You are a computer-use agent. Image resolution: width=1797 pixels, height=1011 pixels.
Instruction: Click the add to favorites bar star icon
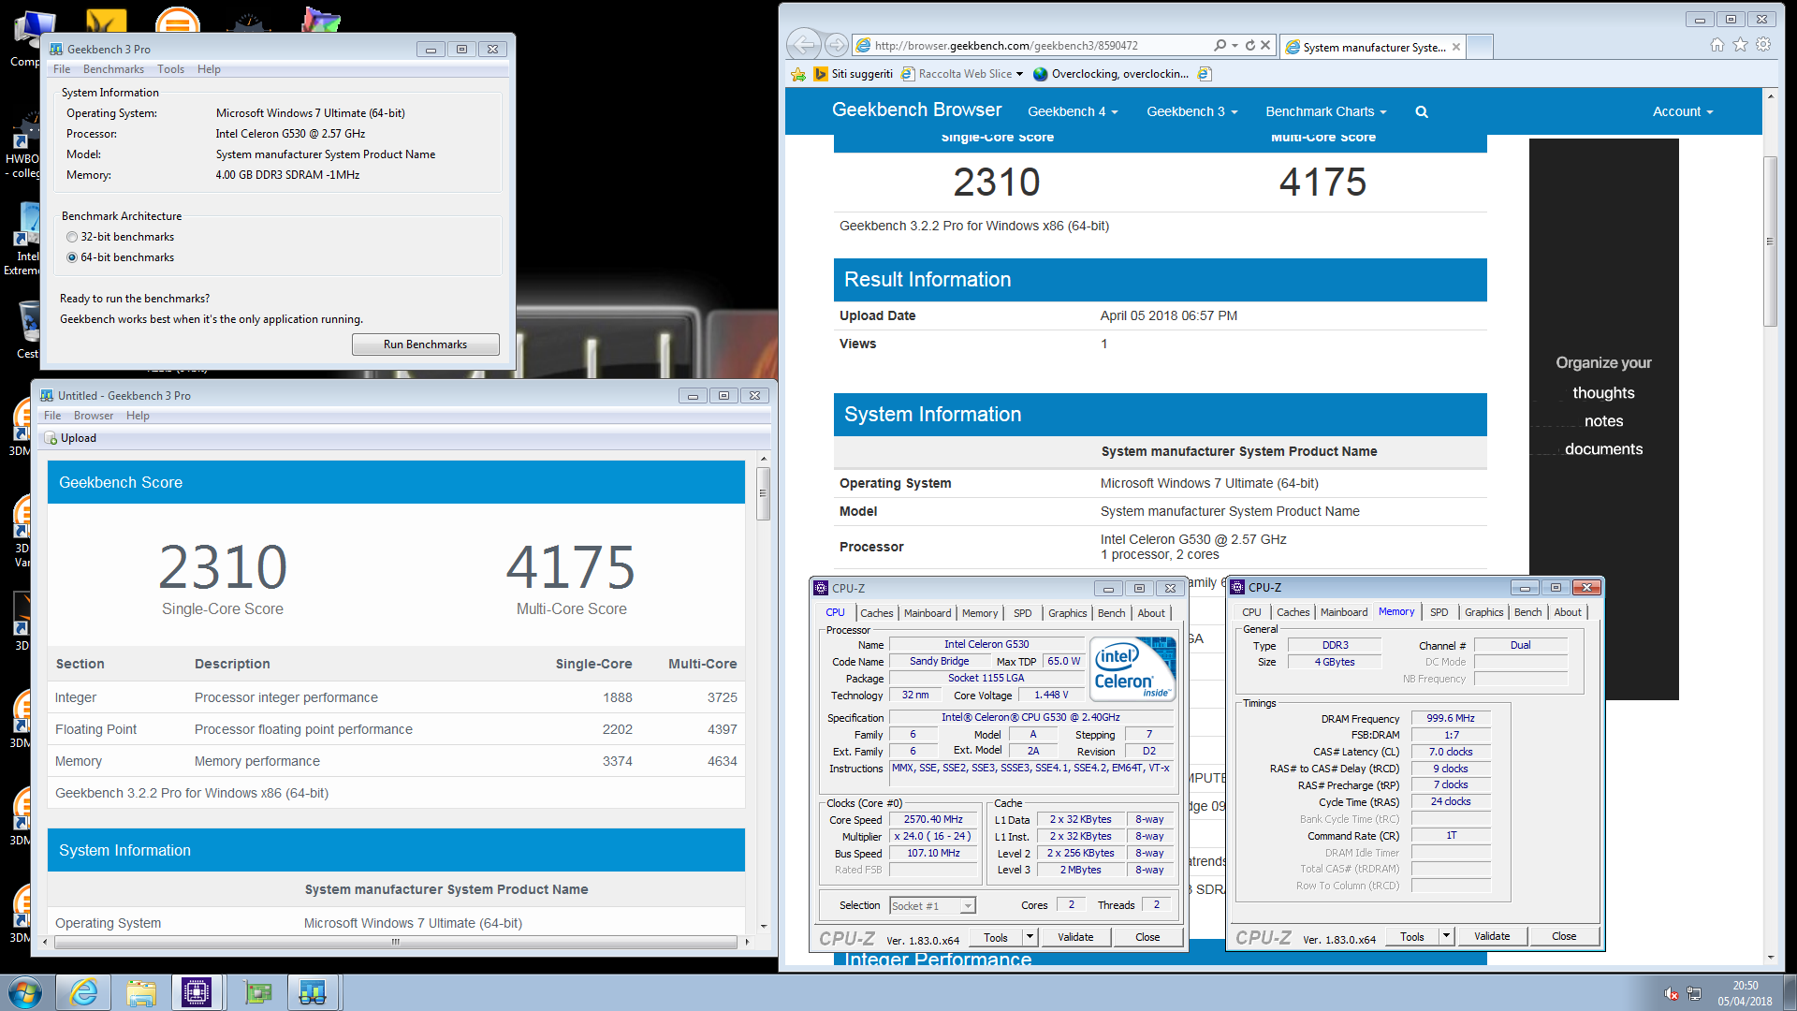(x=798, y=74)
